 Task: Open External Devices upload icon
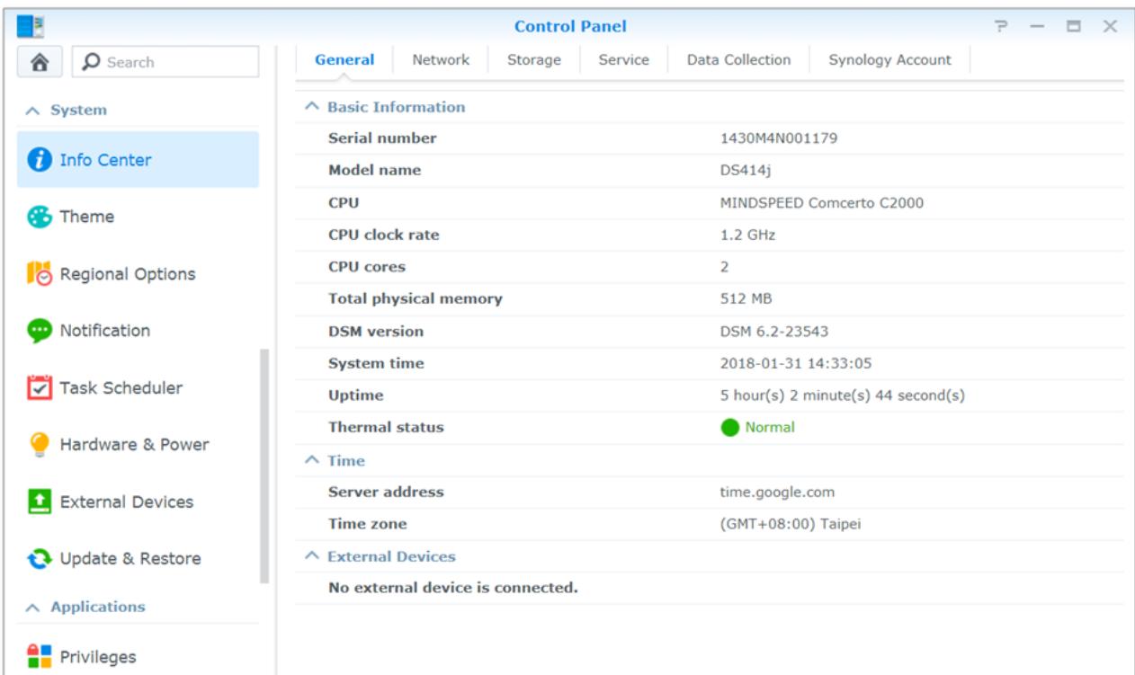click(x=39, y=502)
